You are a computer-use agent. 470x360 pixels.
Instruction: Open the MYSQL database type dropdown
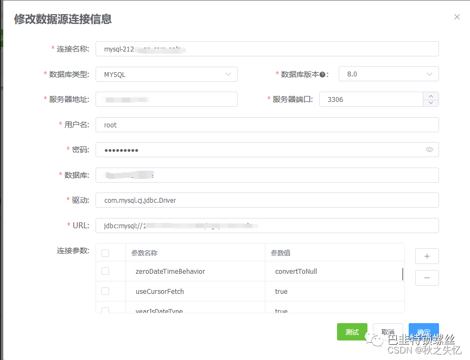click(166, 74)
